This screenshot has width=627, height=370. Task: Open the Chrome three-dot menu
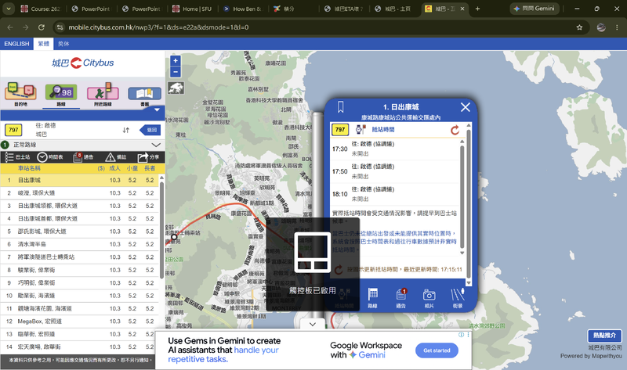617,27
